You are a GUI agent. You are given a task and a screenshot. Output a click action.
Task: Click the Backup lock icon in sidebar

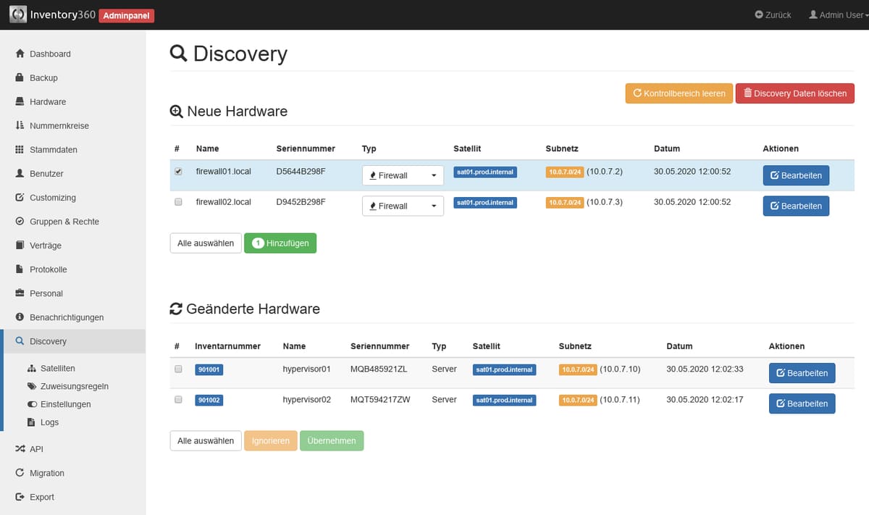click(20, 78)
